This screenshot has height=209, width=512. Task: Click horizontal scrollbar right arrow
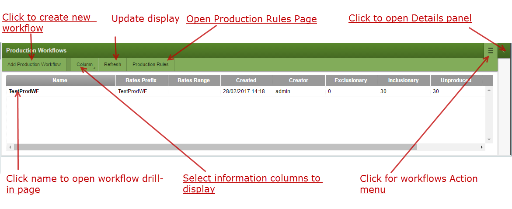(482, 147)
